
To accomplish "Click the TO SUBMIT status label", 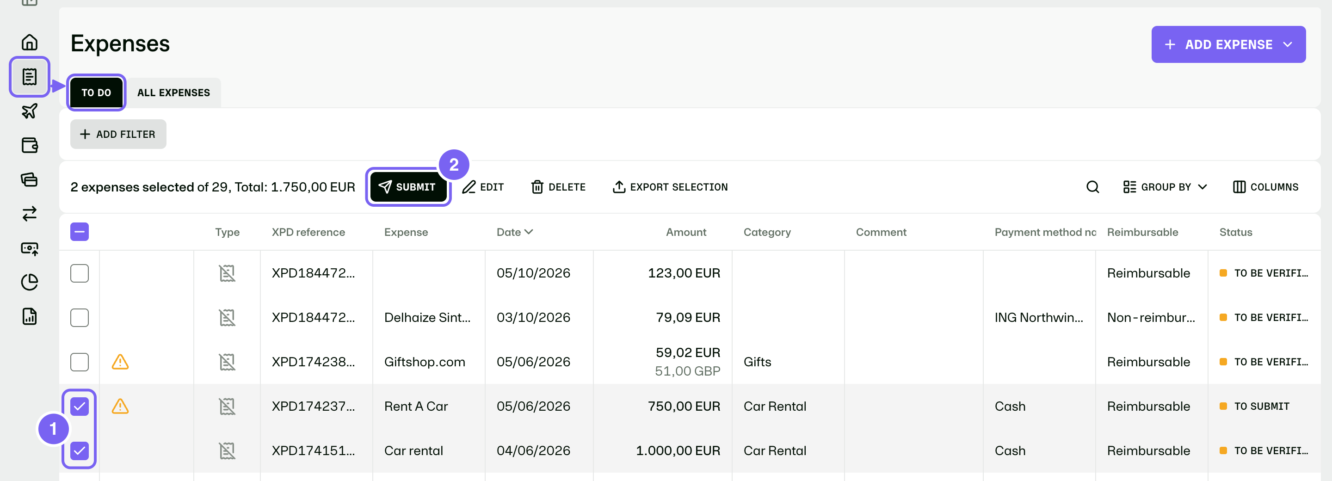I will (1261, 407).
